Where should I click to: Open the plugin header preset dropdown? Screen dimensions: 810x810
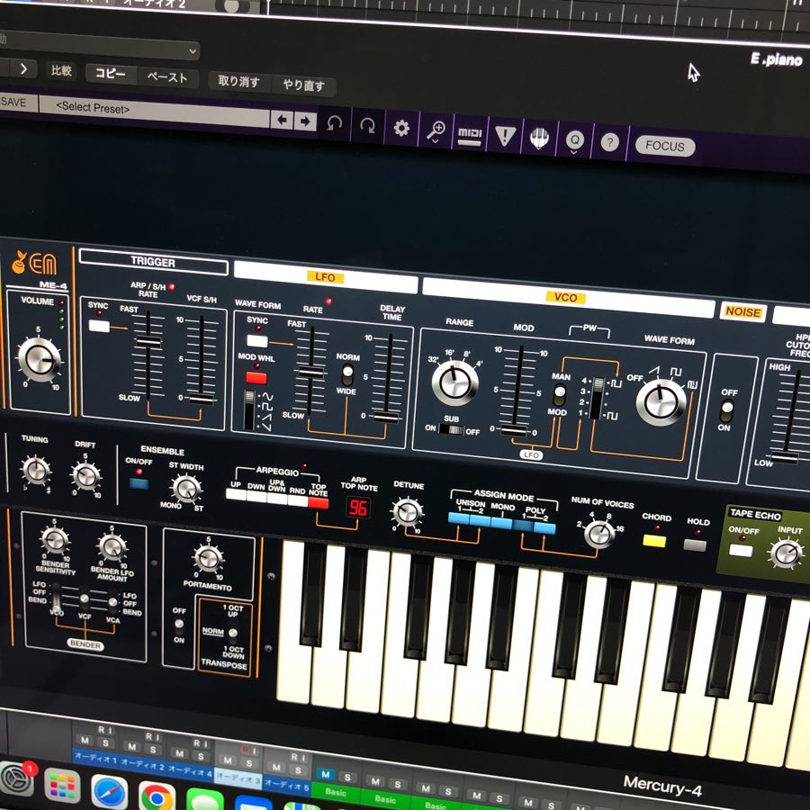click(98, 47)
